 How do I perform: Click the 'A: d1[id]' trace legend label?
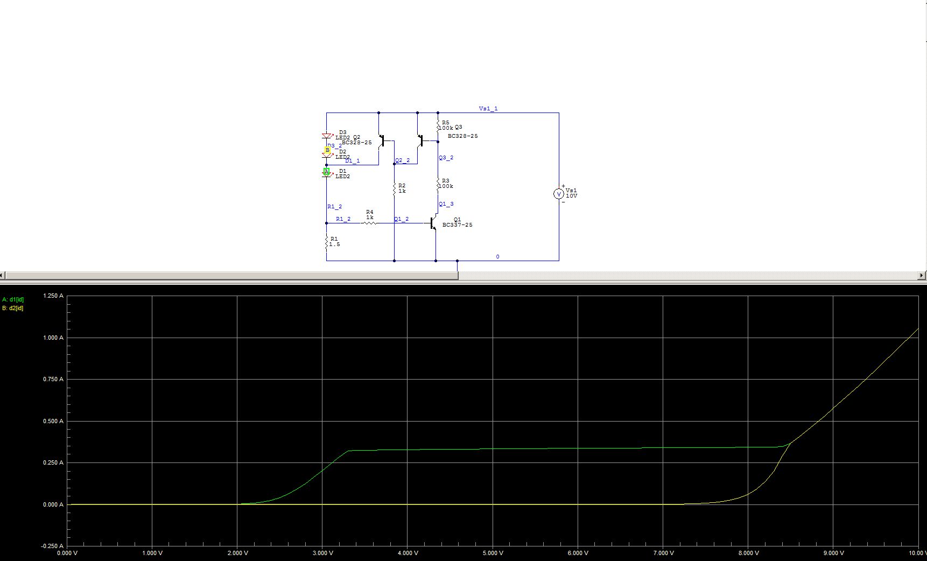[x=13, y=299]
